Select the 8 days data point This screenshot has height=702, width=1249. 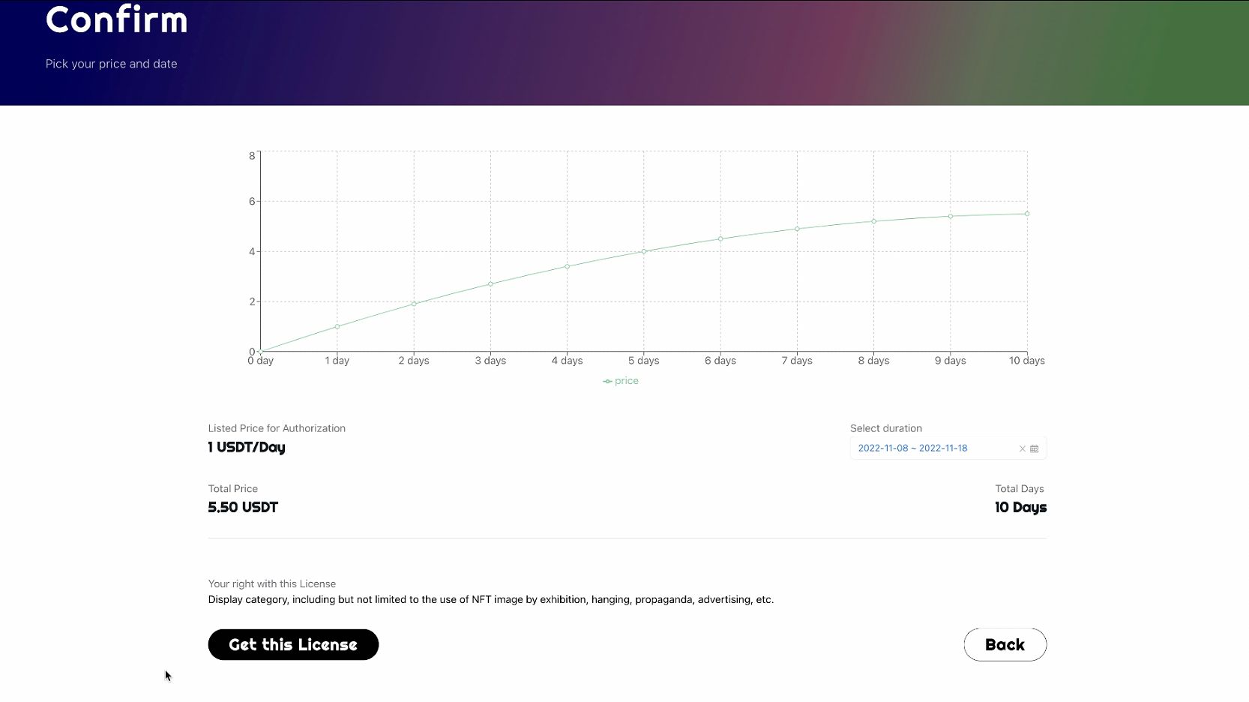point(873,221)
